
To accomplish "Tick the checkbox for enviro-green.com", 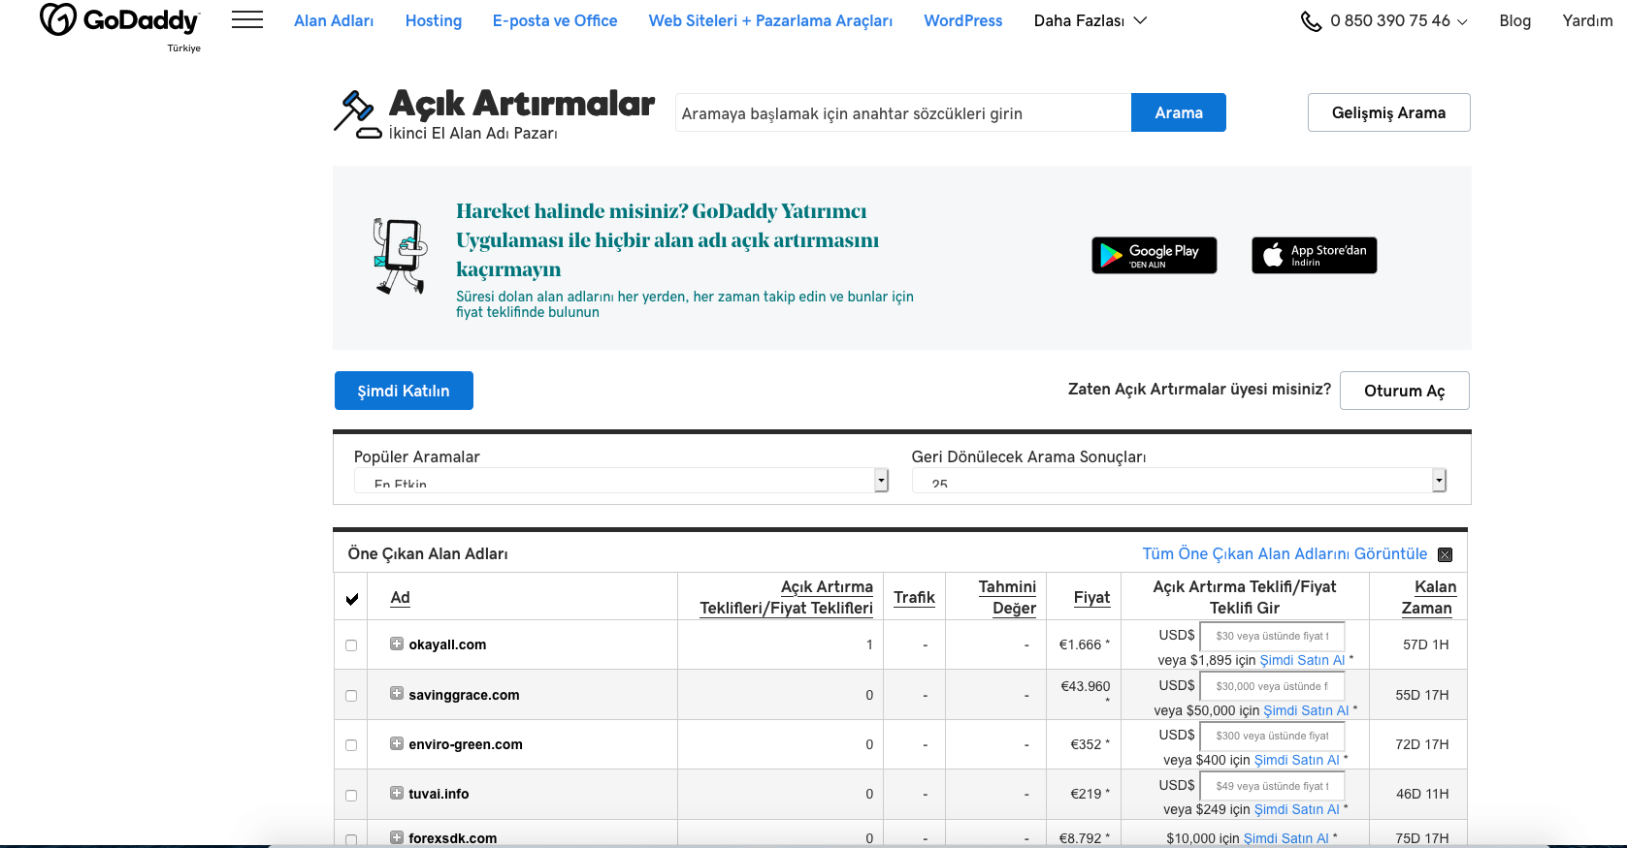I will tap(351, 745).
